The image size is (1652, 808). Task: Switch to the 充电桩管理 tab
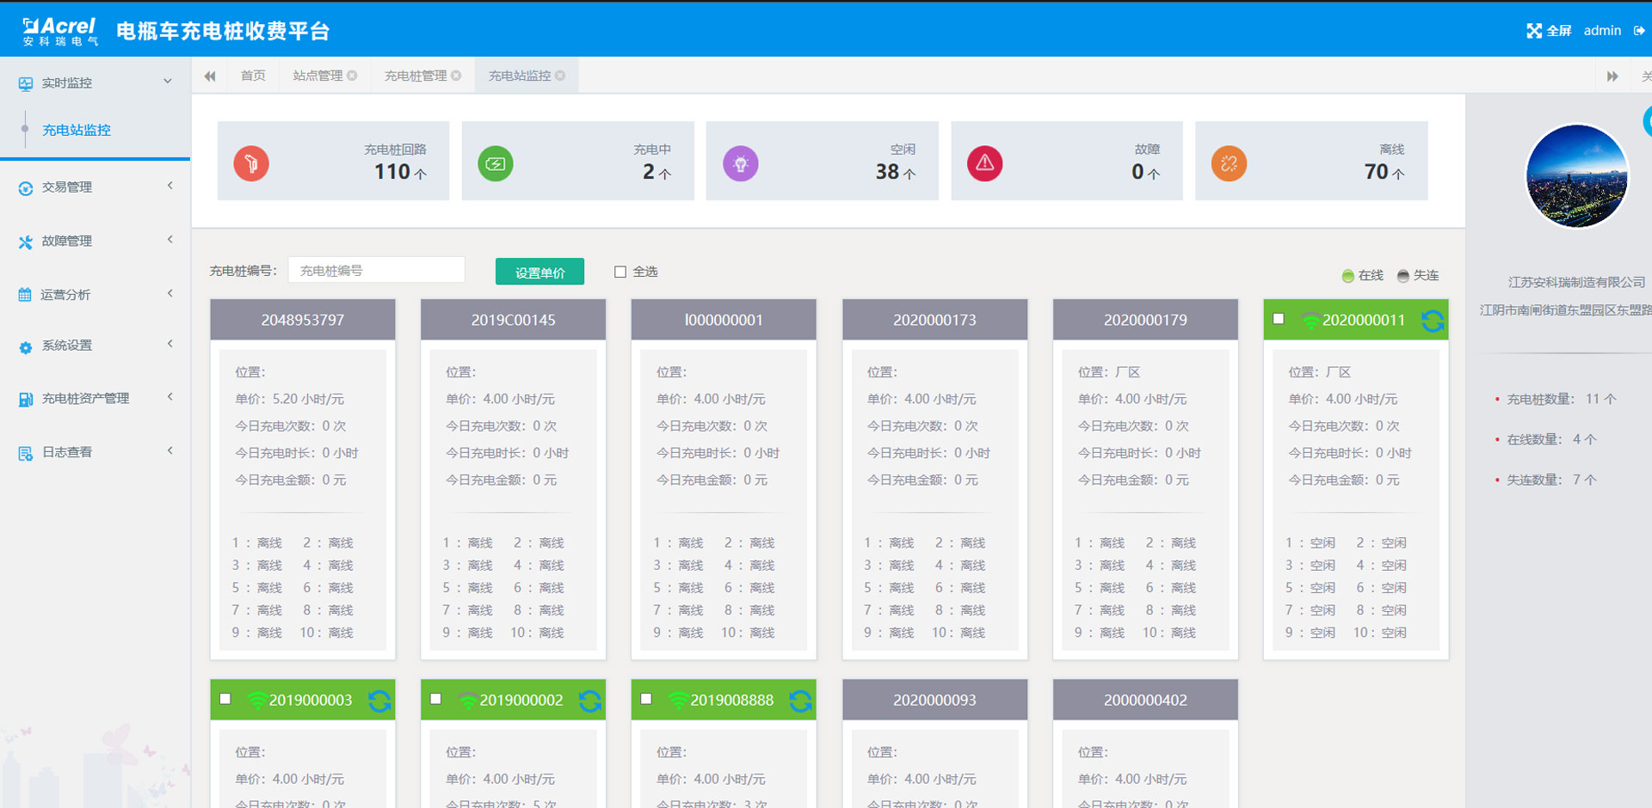point(416,76)
